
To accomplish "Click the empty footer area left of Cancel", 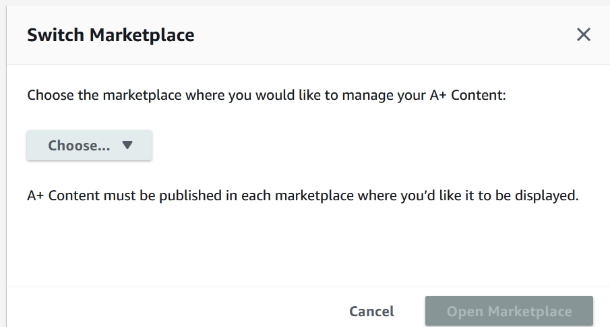I will point(169,310).
